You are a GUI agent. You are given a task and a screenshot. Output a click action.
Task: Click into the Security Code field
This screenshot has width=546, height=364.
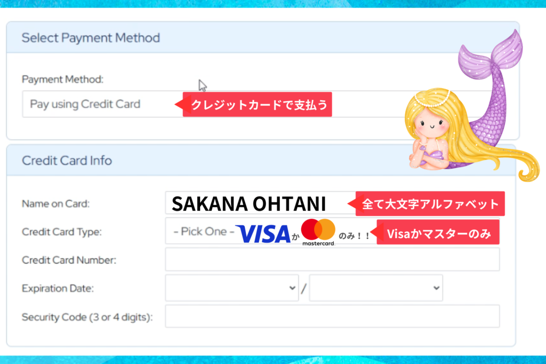pyautogui.click(x=332, y=316)
